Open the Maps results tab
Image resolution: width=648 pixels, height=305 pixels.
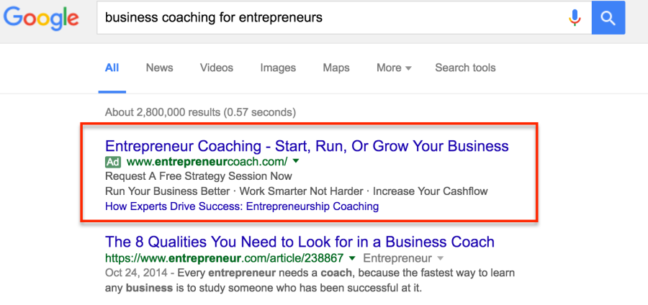[x=336, y=68]
